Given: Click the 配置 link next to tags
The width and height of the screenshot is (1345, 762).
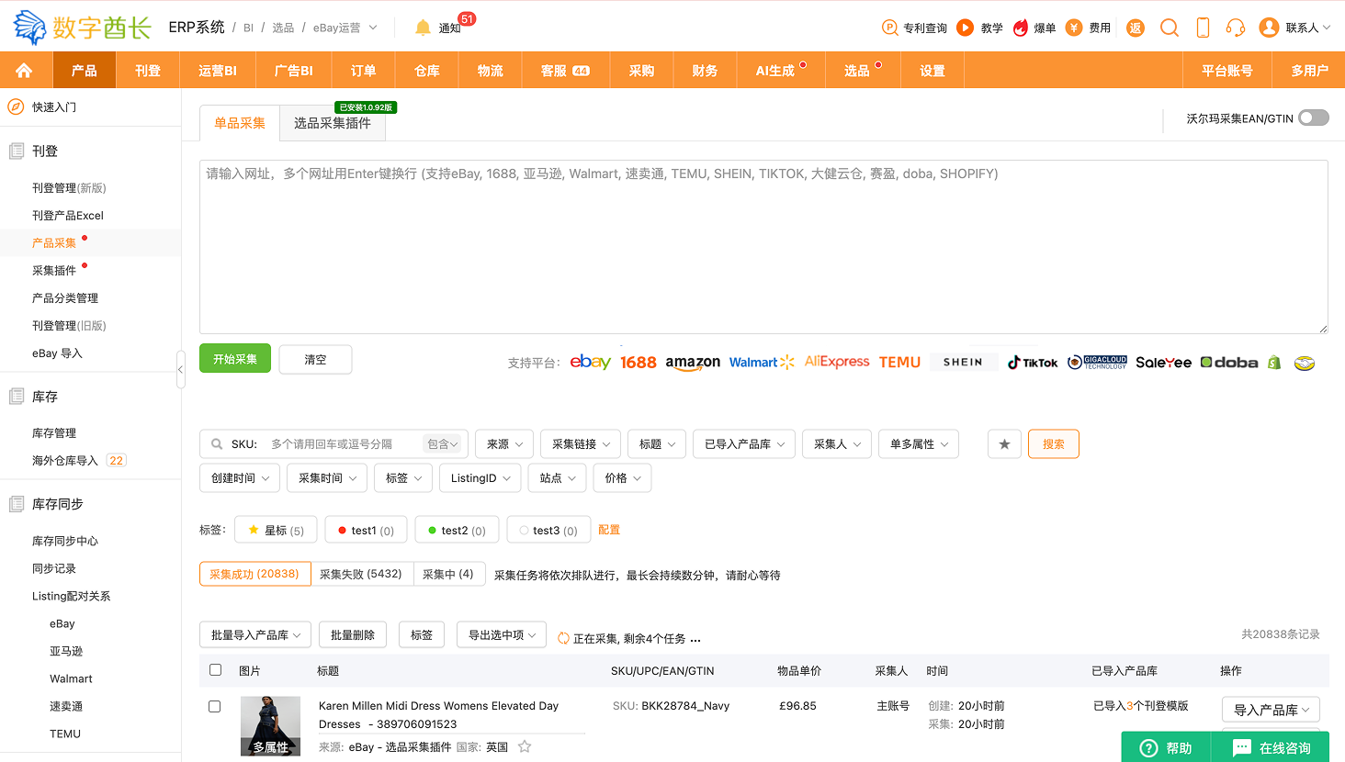Looking at the screenshot, I should point(608,530).
